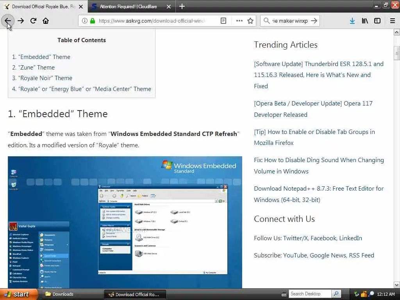This screenshot has width=400, height=300.
Task: Follow on Twitter/X link
Action: click(295, 238)
